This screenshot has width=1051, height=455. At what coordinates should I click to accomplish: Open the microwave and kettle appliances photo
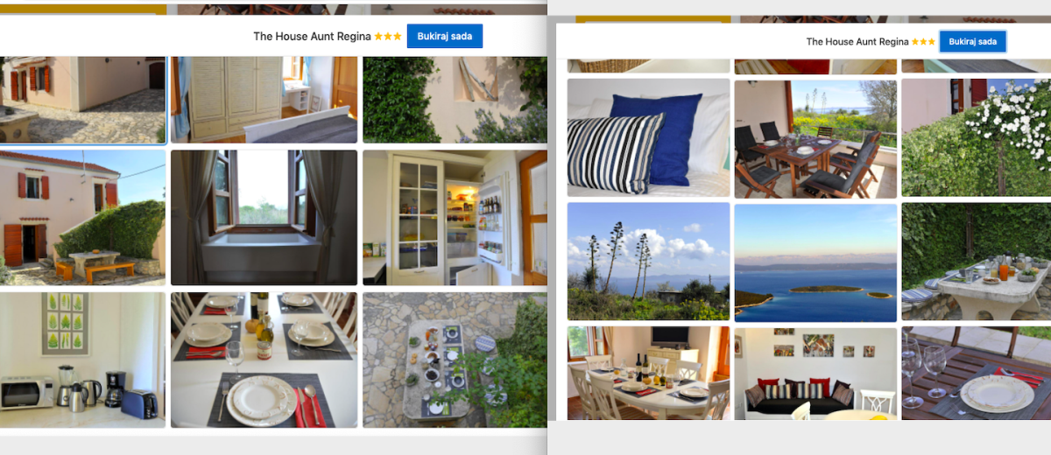tap(82, 360)
